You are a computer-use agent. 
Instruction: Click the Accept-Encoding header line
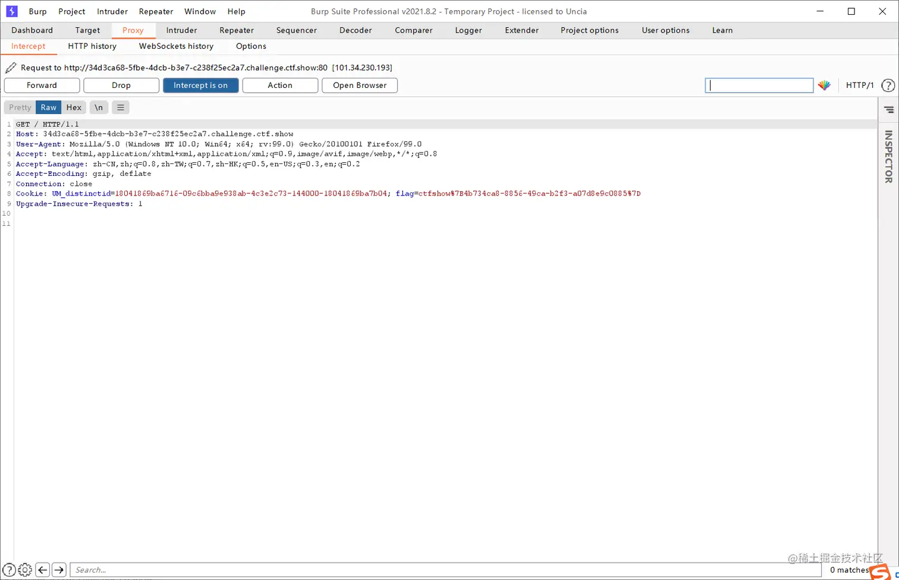coord(83,174)
